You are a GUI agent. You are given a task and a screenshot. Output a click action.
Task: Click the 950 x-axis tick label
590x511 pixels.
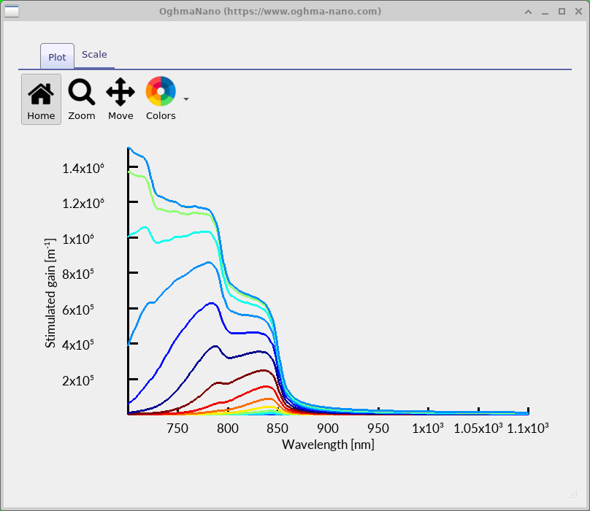(x=378, y=429)
